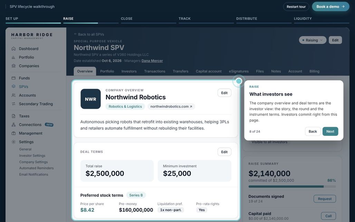355x222 pixels.
Task: Click the $8.42 price per share
Action: 87,210
